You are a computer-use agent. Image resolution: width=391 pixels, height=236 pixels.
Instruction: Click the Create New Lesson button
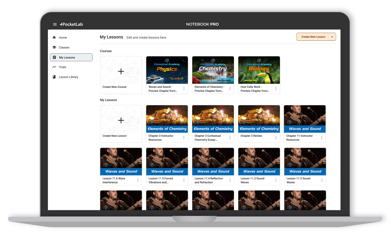pos(313,37)
